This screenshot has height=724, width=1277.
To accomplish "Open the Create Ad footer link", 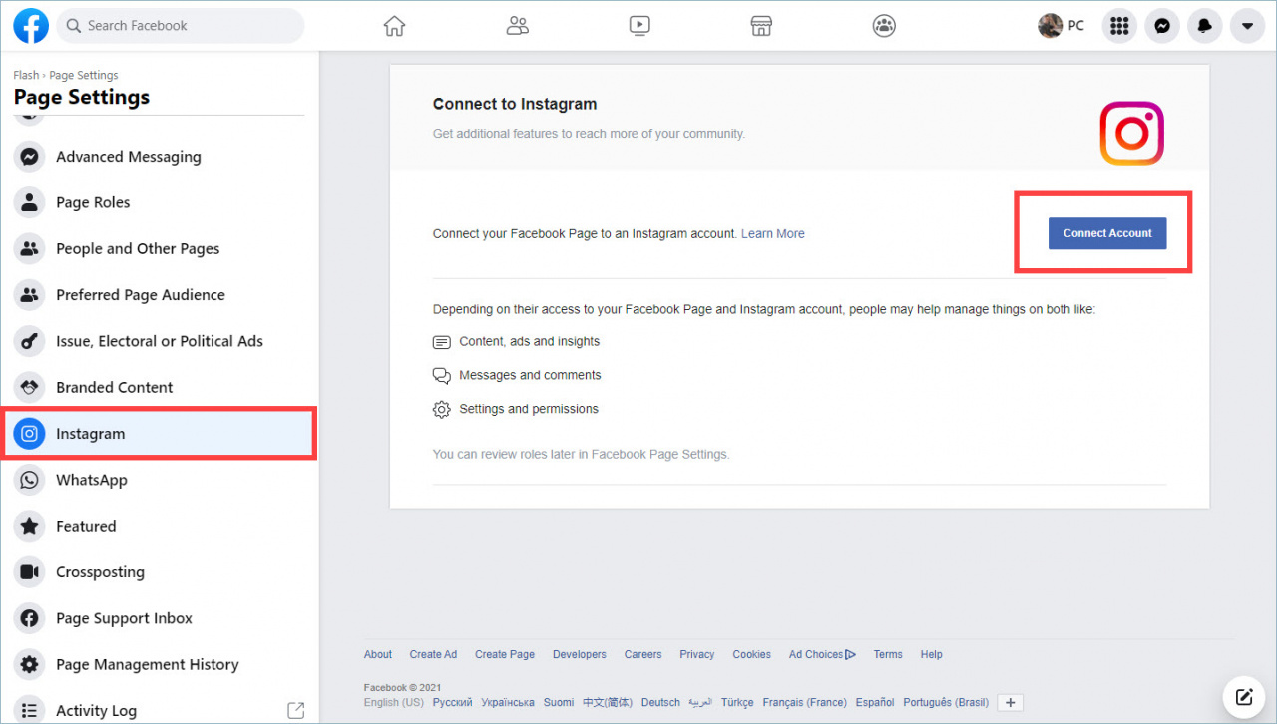I will click(433, 654).
